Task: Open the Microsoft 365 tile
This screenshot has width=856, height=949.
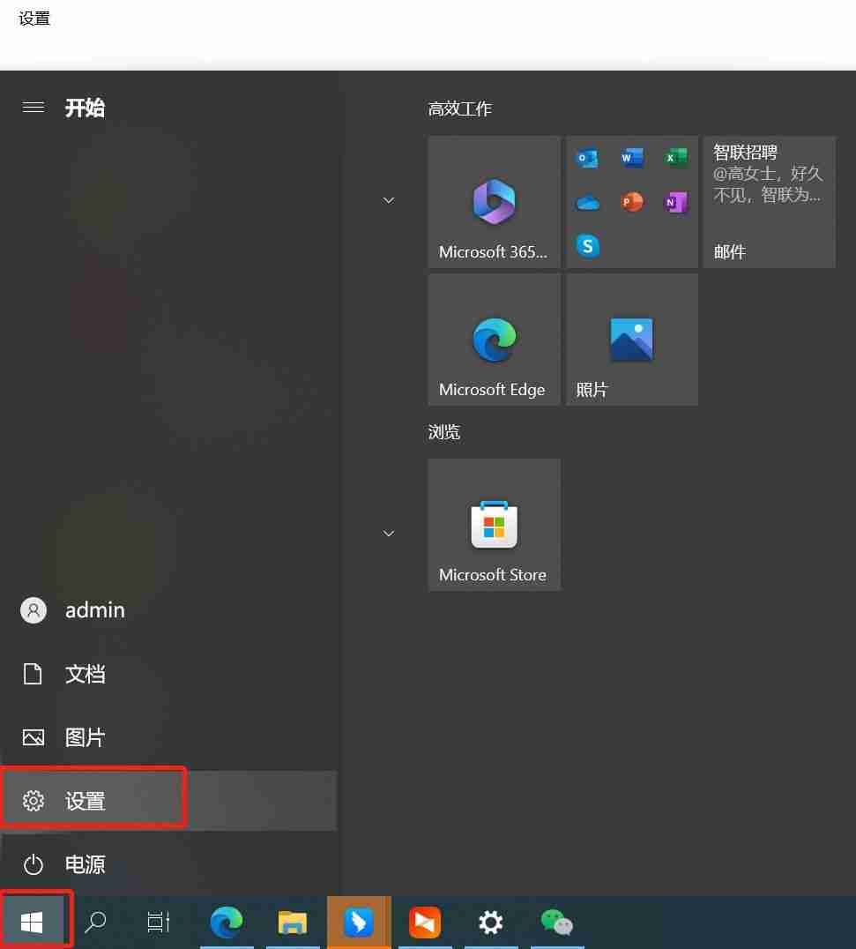Action: [x=494, y=202]
